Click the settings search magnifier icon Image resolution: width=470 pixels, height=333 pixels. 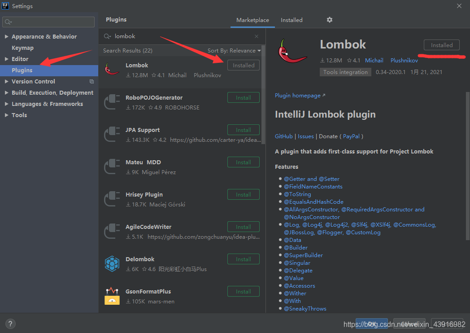point(8,22)
